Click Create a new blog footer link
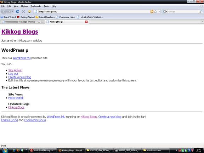 coord(110,117)
